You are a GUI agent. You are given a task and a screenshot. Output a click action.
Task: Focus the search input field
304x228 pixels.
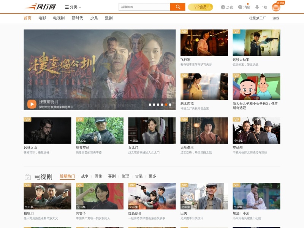(144, 7)
